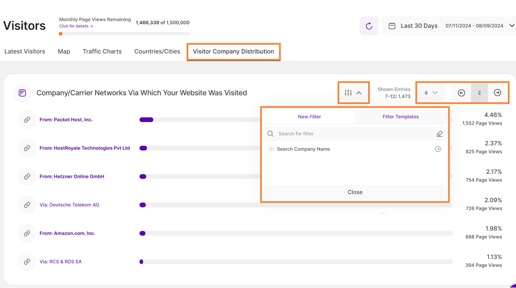This screenshot has height=288, width=516.
Task: Click the 'Click for details' link
Action: (76, 26)
